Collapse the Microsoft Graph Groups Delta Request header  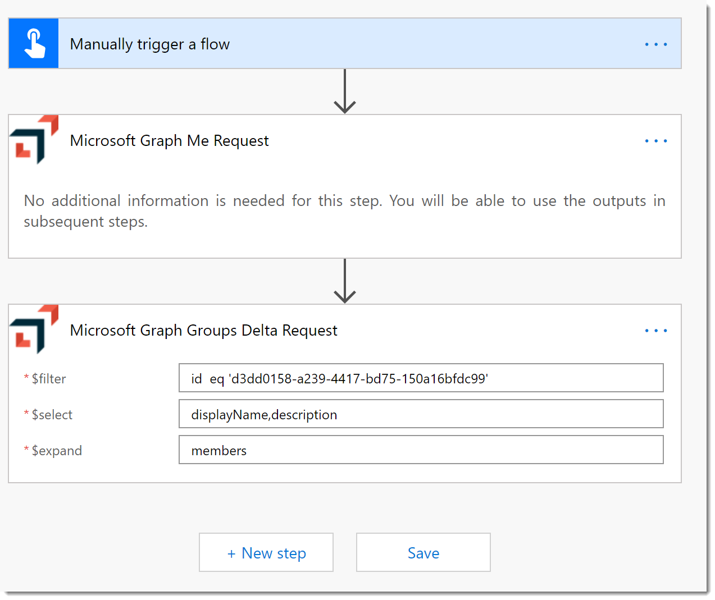[345, 330]
